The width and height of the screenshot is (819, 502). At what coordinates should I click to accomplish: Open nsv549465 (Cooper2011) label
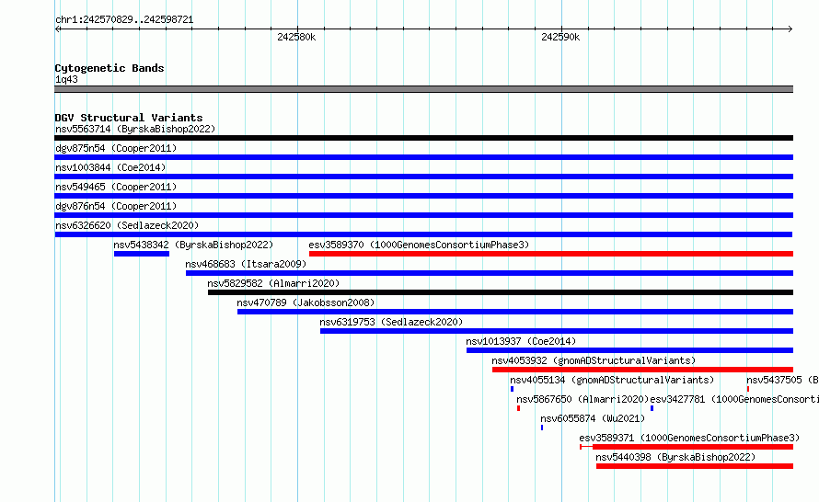116,187
